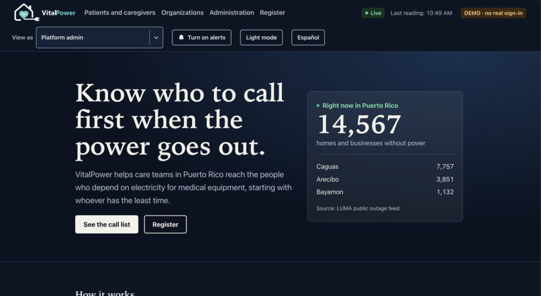Image resolution: width=541 pixels, height=296 pixels.
Task: Click the Turn on alerts button
Action: (201, 38)
